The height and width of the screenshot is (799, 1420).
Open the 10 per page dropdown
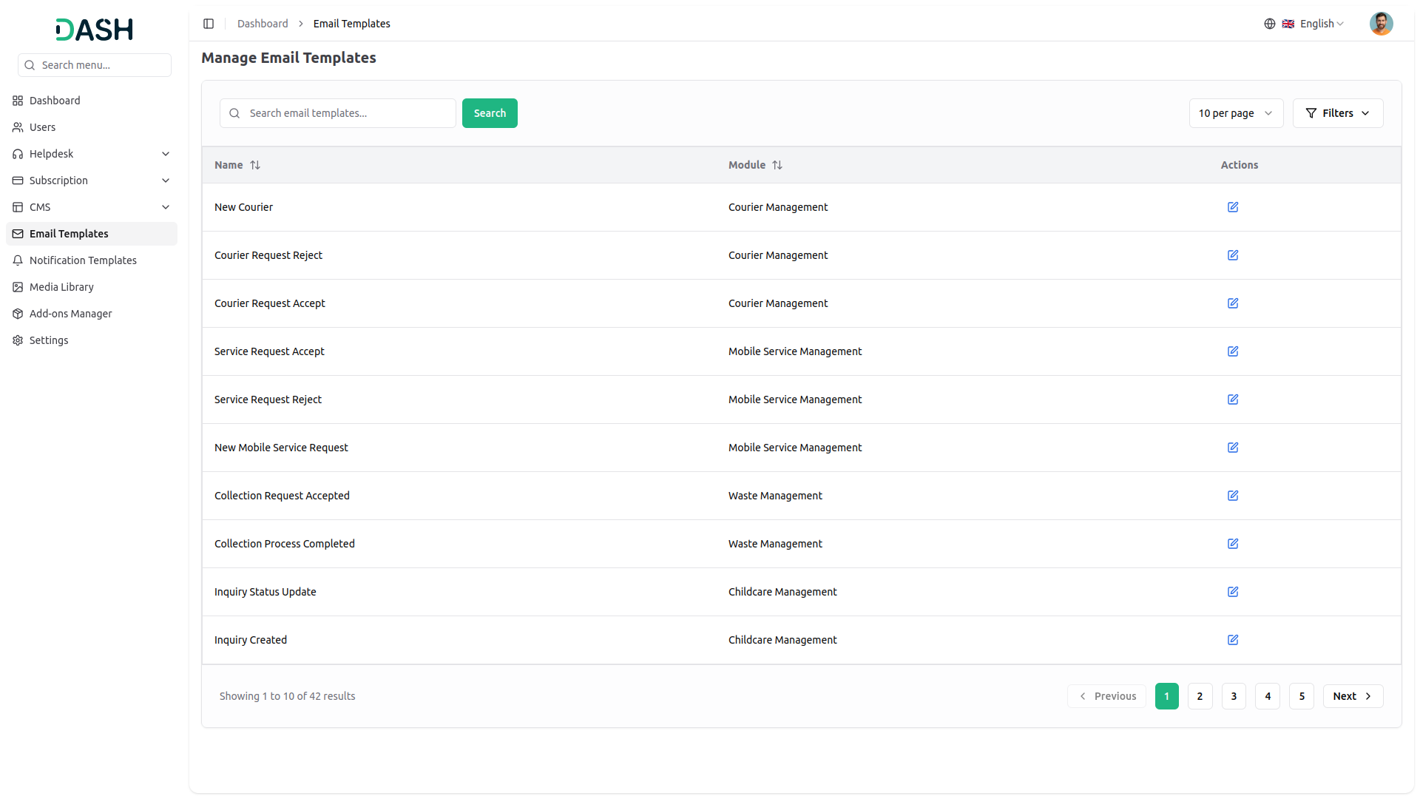click(1236, 113)
